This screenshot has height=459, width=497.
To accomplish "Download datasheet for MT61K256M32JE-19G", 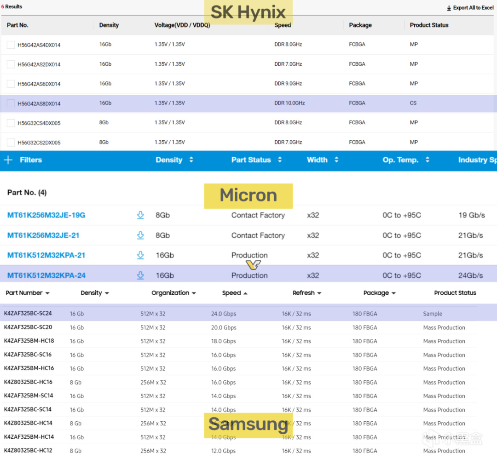I will click(140, 215).
